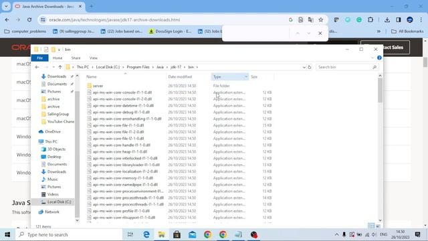Open File Explorer help icon

point(379,58)
